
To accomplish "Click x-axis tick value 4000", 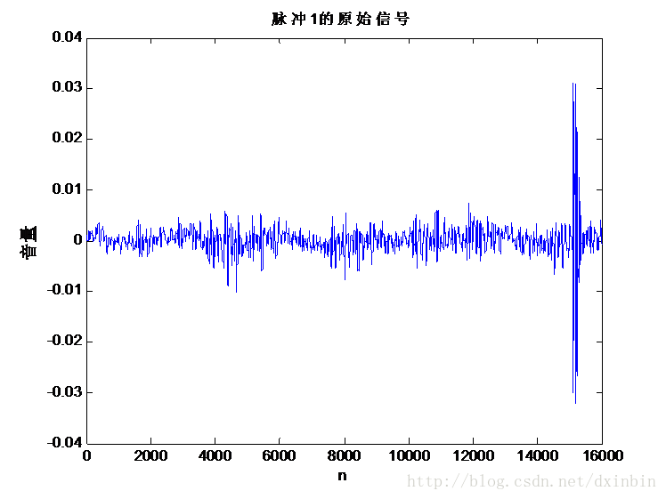I will 215,456.
